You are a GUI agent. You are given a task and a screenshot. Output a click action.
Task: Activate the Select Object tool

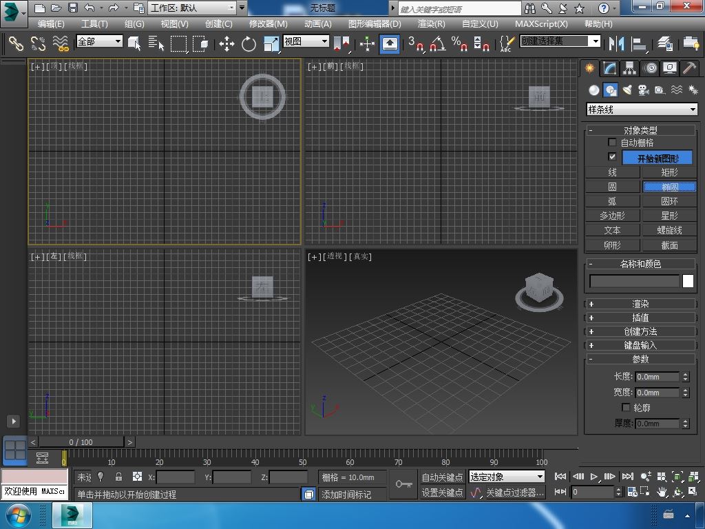pyautogui.click(x=134, y=43)
